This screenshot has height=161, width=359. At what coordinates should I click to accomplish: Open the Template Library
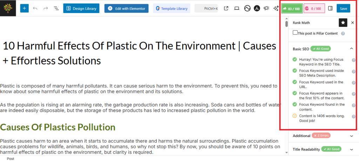(171, 8)
